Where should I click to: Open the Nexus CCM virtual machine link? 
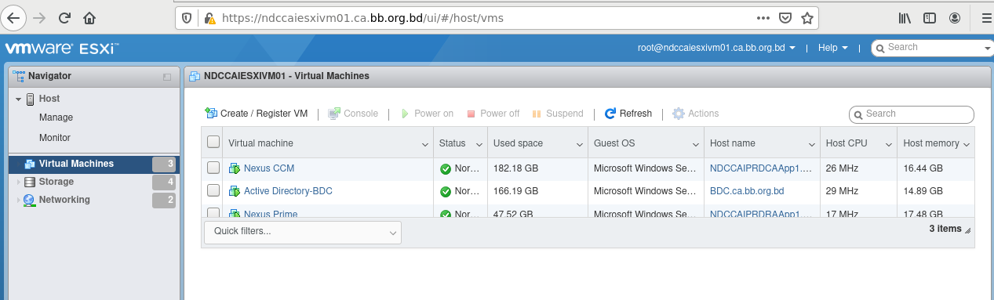tap(269, 168)
